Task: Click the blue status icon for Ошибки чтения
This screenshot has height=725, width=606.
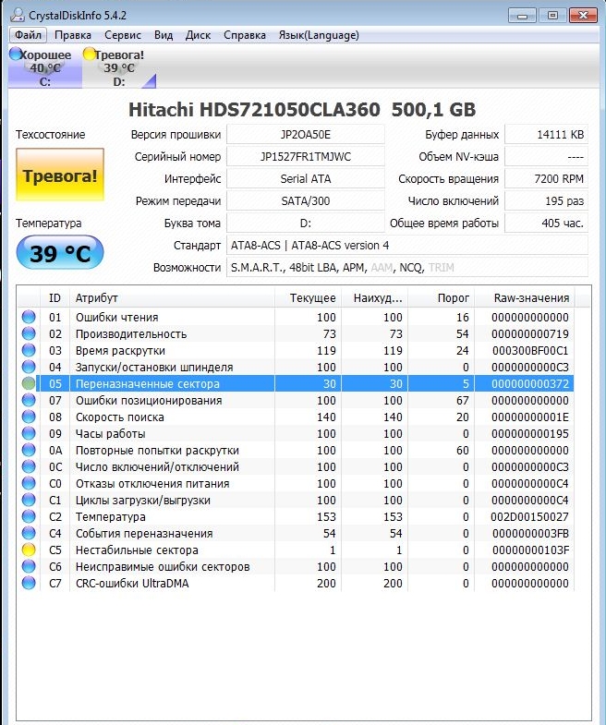Action: pos(29,317)
